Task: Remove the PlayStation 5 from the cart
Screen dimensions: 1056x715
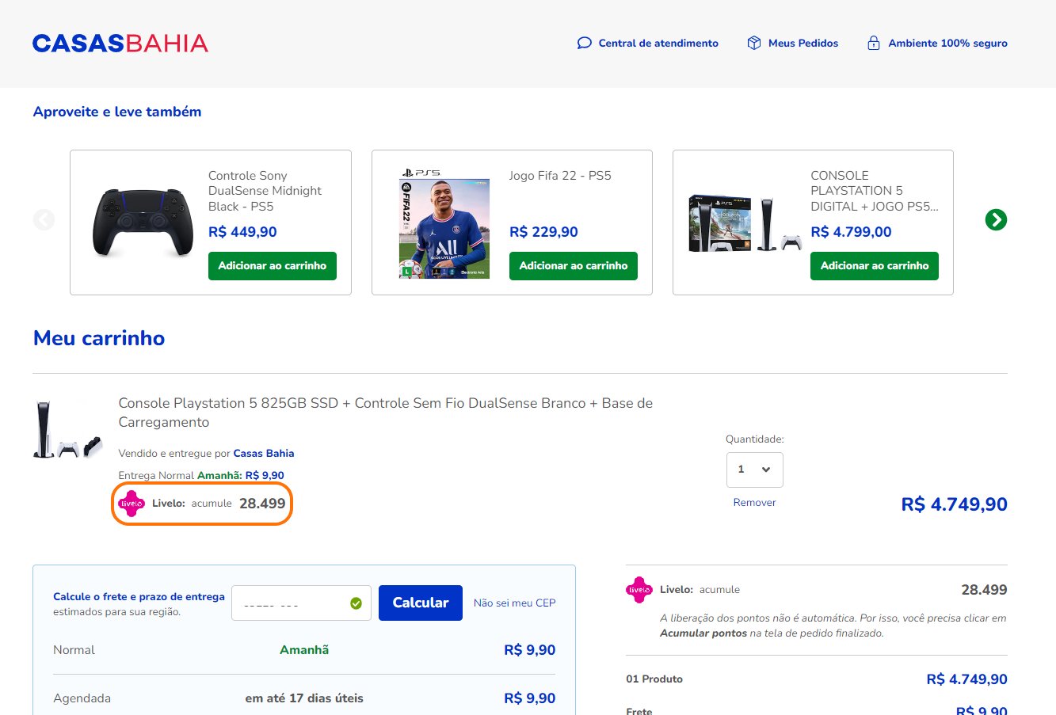Action: coord(754,503)
